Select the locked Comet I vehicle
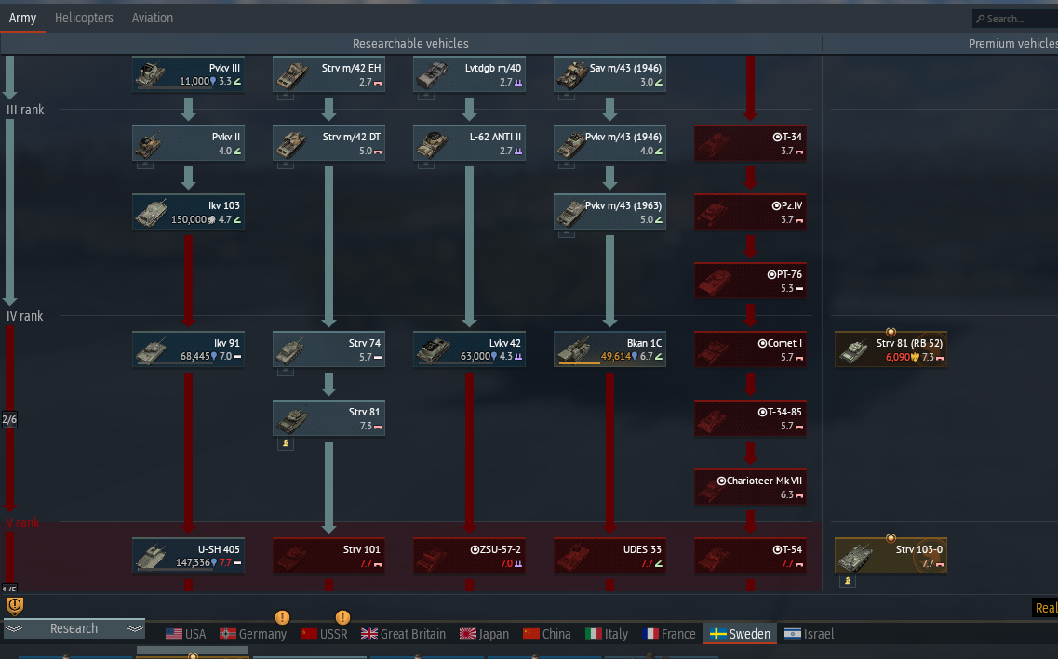This screenshot has height=659, width=1058. point(750,349)
